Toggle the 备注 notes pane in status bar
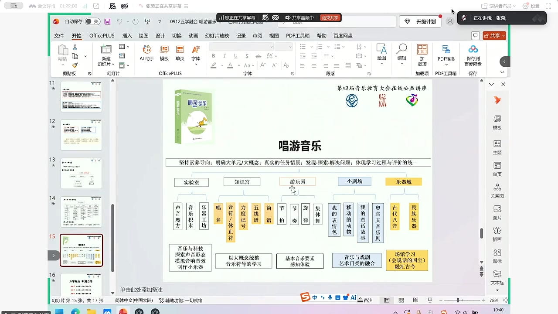The width and height of the screenshot is (558, 314). click(365, 300)
